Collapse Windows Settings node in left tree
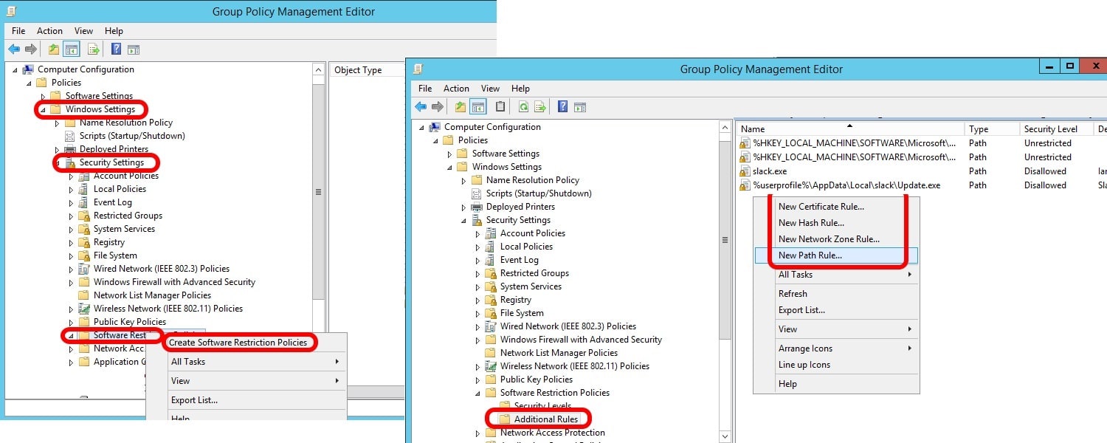The width and height of the screenshot is (1107, 443). 43,109
